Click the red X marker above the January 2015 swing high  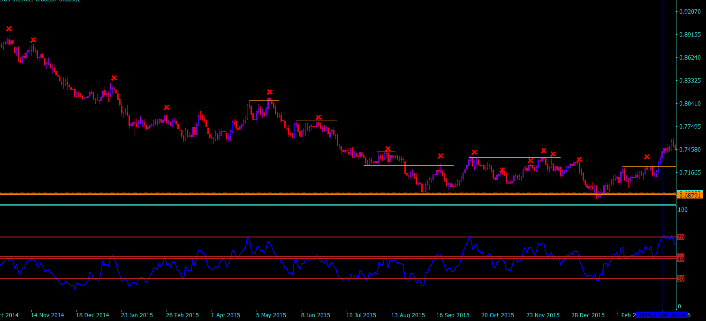click(114, 78)
